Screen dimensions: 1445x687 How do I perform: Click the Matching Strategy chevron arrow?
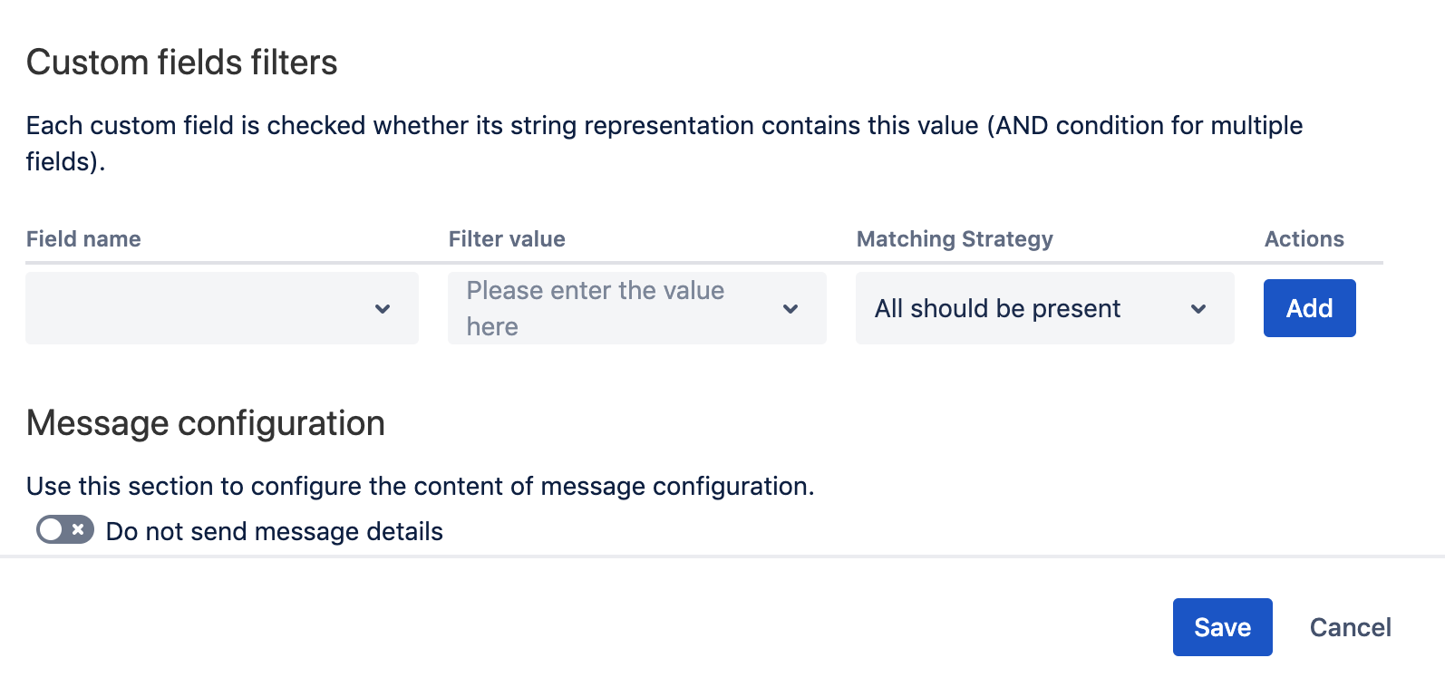[x=1198, y=309]
